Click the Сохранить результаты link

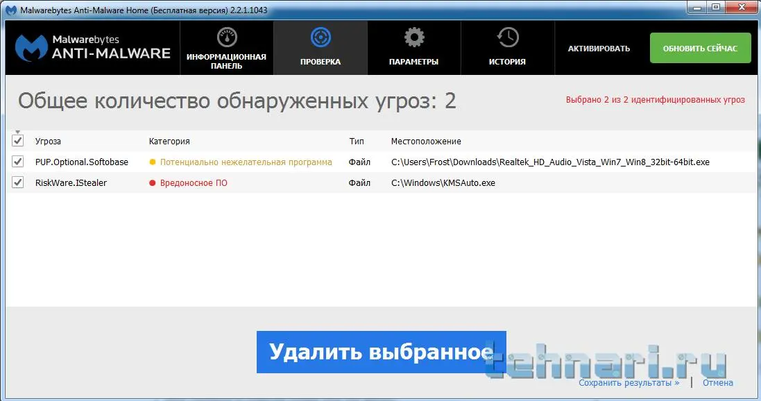(629, 382)
